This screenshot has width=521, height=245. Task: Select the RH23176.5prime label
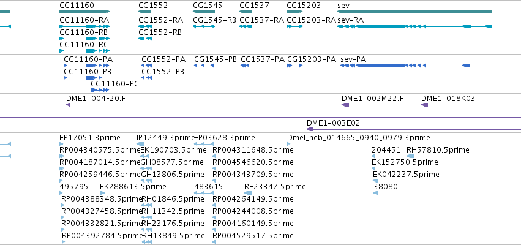[173, 224]
